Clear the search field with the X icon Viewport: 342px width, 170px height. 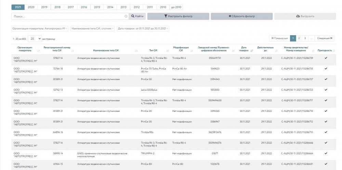point(126,16)
